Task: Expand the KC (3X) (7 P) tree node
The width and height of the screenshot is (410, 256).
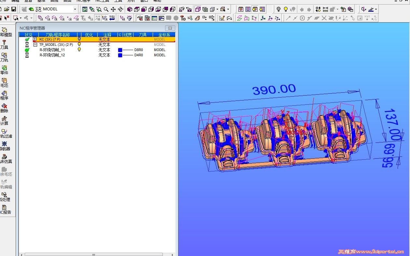Action: (x=35, y=39)
